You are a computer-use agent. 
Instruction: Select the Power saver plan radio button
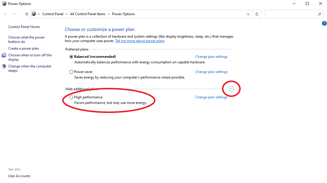pos(71,72)
